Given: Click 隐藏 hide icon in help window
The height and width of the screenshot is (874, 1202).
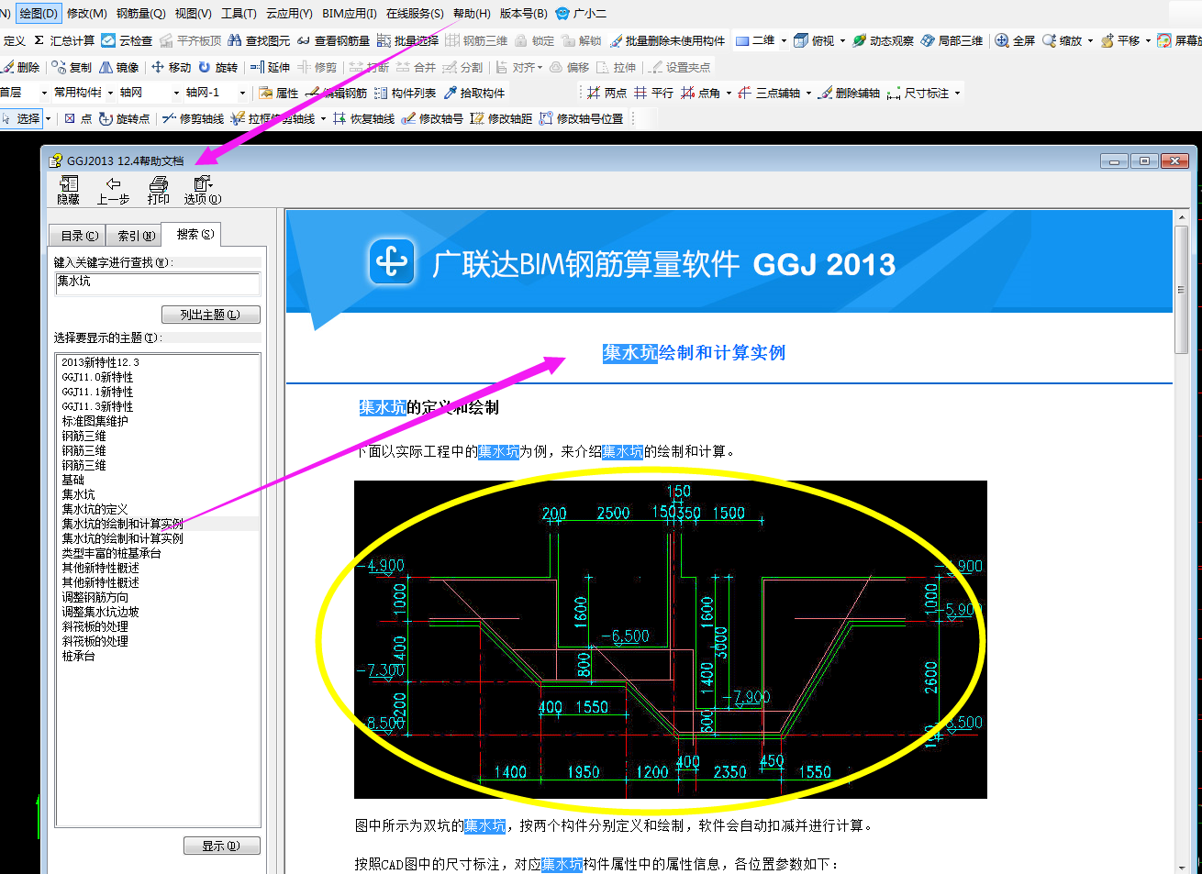Looking at the screenshot, I should (x=69, y=190).
